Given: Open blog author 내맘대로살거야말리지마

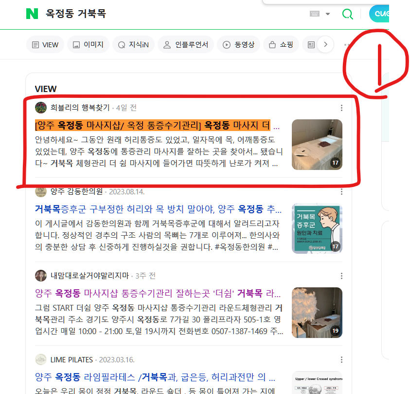Looking at the screenshot, I should 89,276.
